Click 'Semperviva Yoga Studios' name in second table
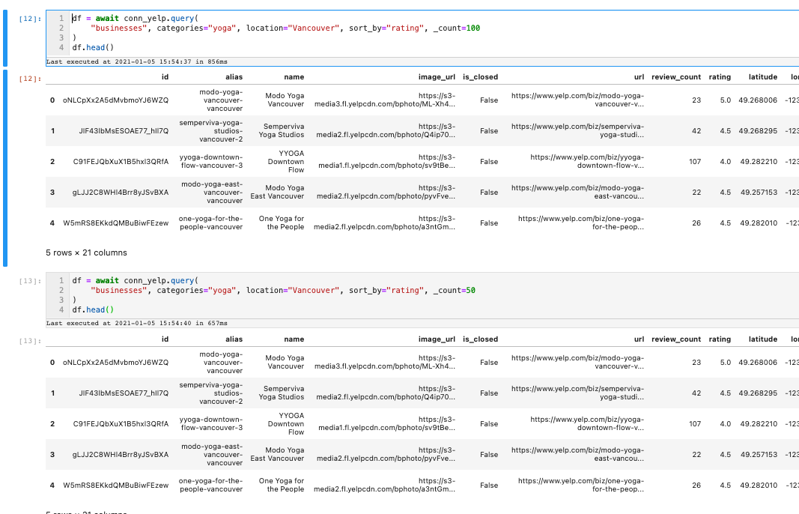The height and width of the screenshot is (514, 799). [282, 393]
